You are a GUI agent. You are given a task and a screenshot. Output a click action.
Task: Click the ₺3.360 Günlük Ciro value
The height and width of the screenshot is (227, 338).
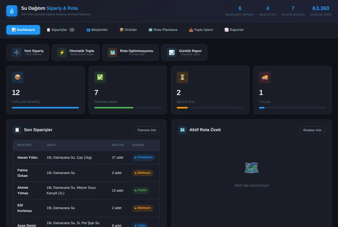pyautogui.click(x=321, y=8)
